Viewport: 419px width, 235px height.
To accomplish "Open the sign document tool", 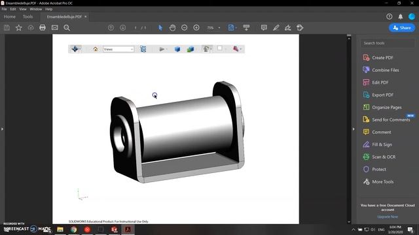I will (x=288, y=27).
